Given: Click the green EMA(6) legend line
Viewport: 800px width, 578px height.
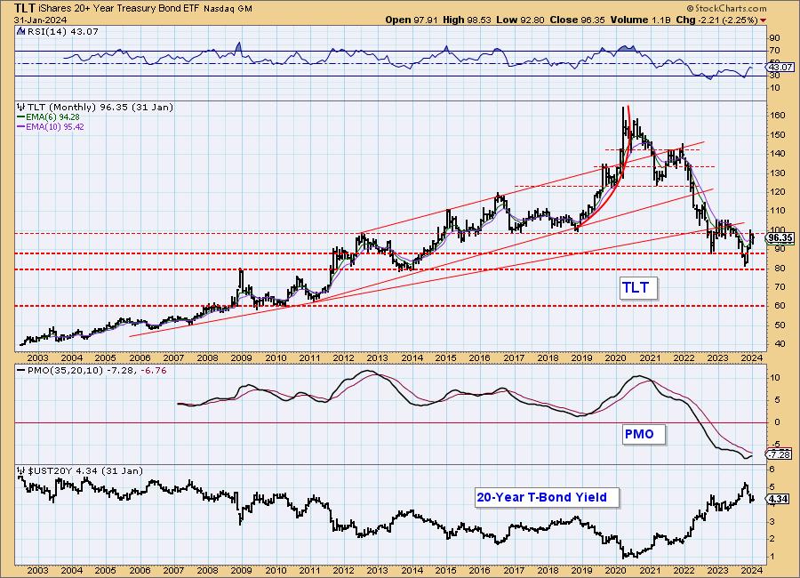Looking at the screenshot, I should [x=20, y=116].
